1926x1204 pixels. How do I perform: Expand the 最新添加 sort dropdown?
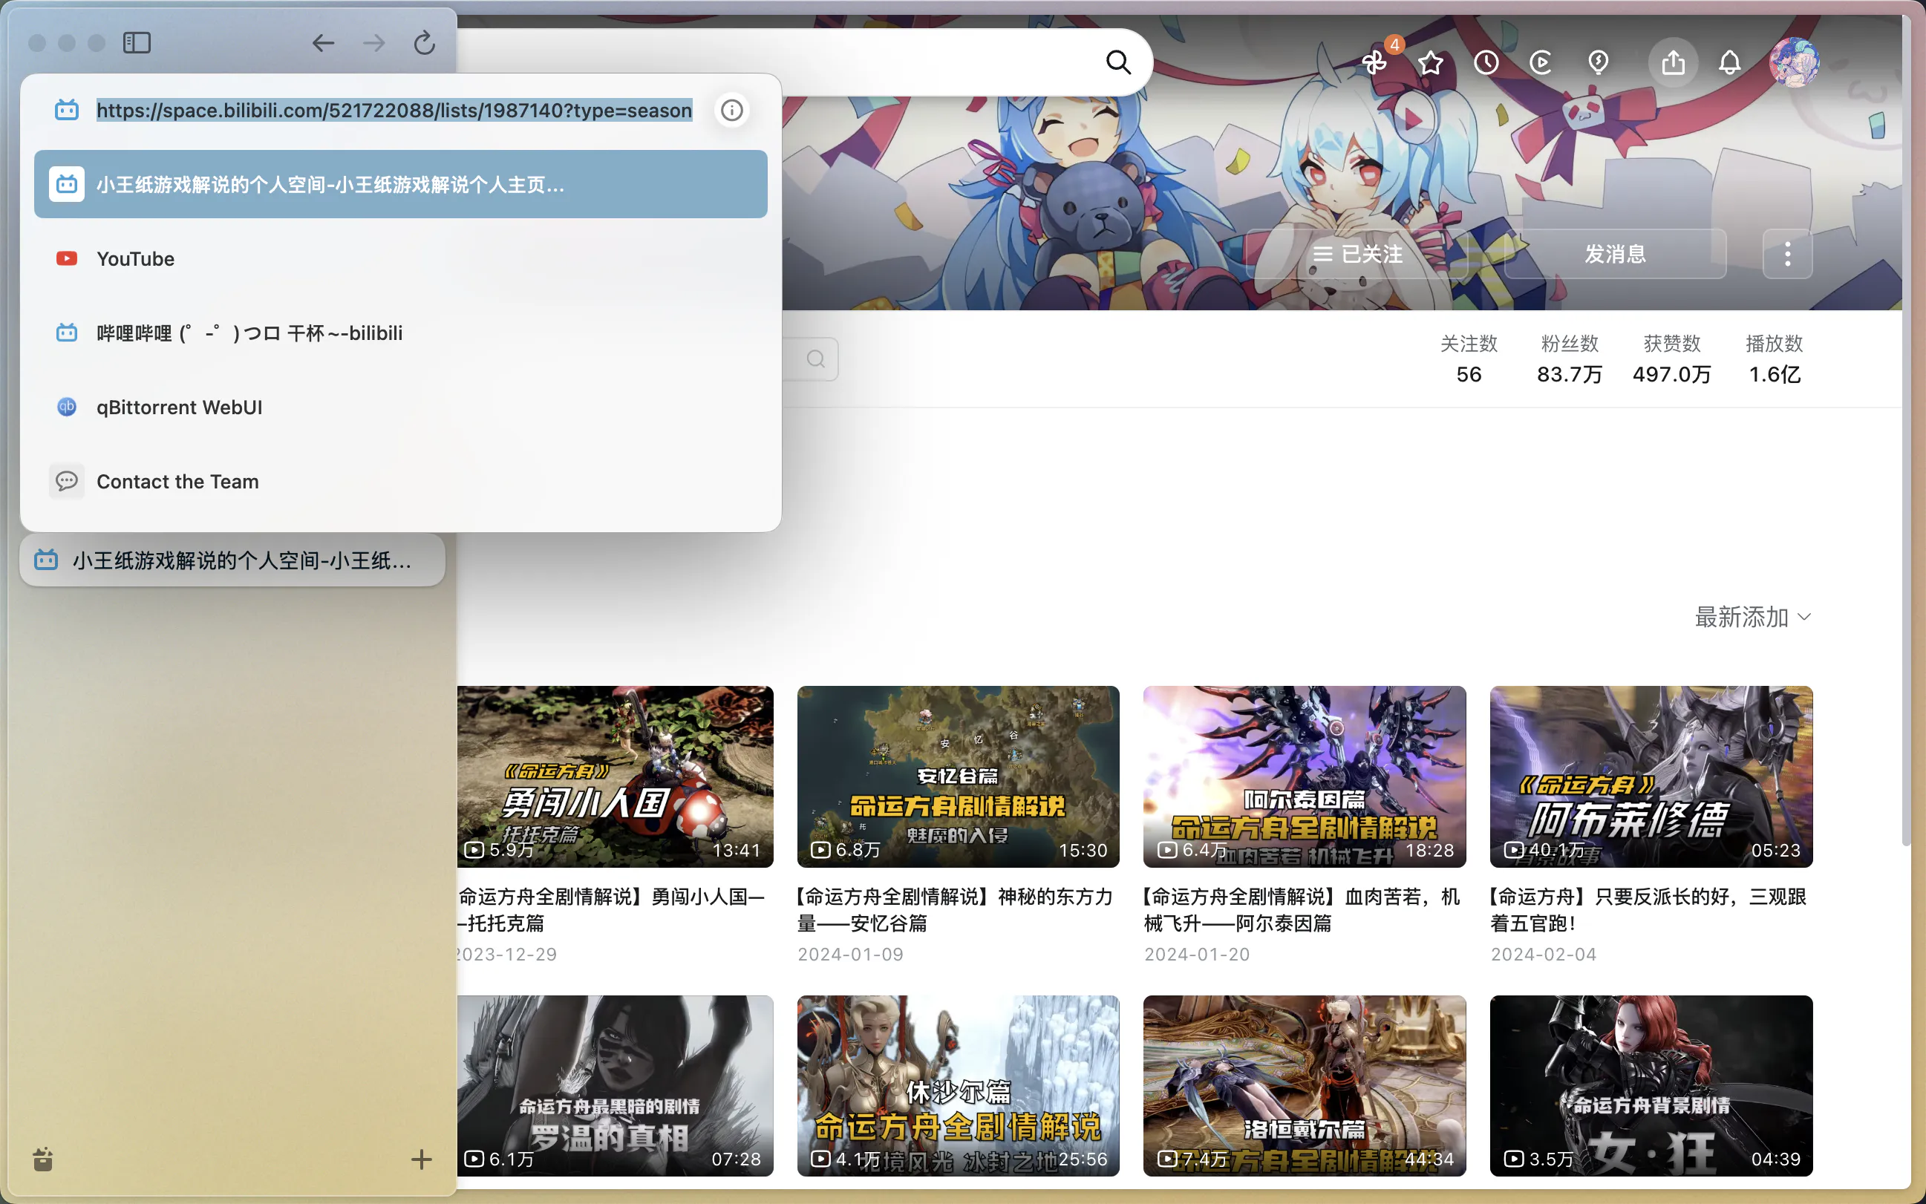[1752, 617]
